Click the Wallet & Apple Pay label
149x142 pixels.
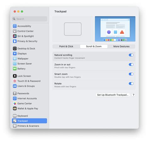click(x=28, y=108)
